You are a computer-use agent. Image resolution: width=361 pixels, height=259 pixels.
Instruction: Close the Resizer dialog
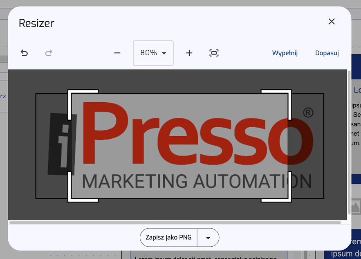pos(332,22)
